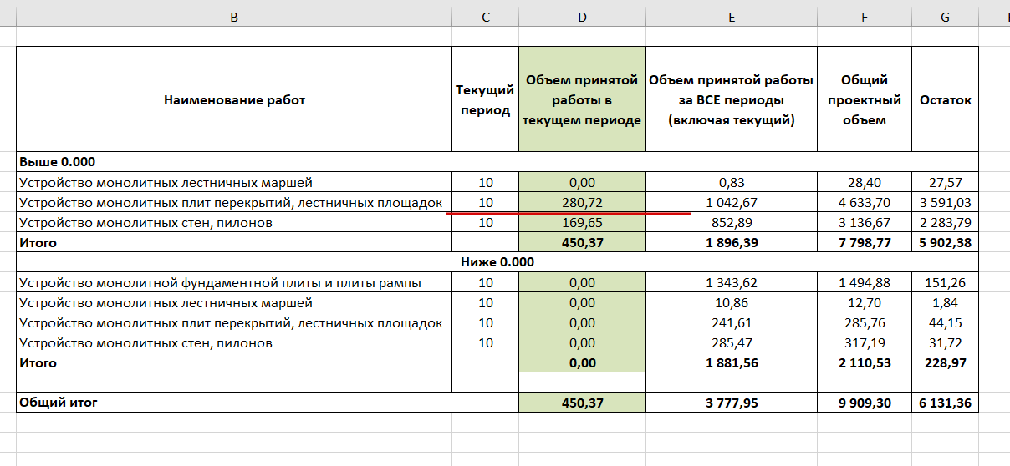Image resolution: width=1010 pixels, height=466 pixels.
Task: Select the 'Ниже 0.000' section row
Action: coord(497,262)
